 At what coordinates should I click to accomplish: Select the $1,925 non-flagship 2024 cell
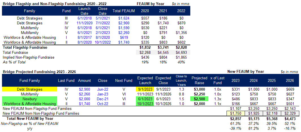pos(254,113)
